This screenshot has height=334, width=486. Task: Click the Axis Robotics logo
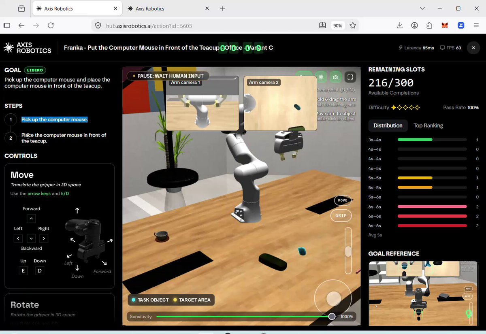coord(28,48)
